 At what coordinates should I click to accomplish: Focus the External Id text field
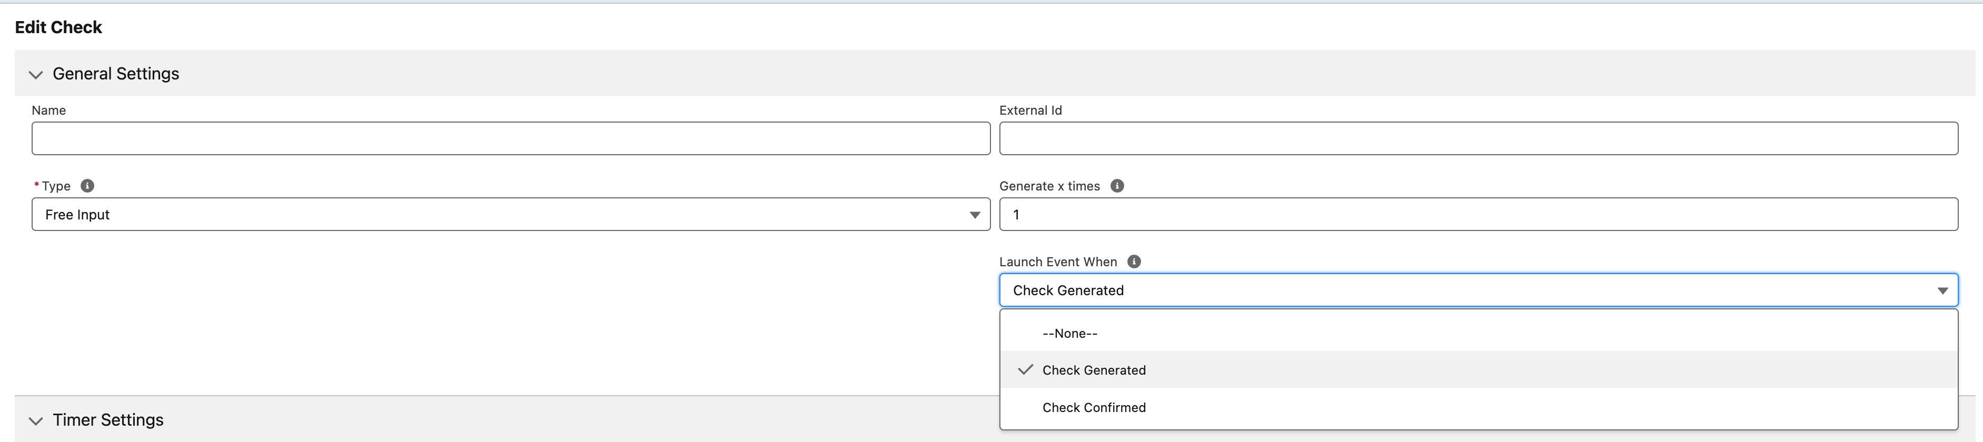pyautogui.click(x=1478, y=138)
